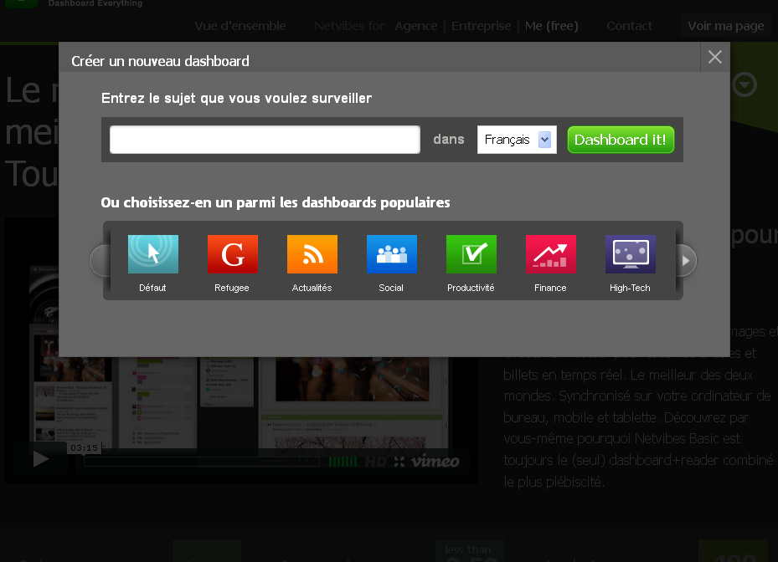This screenshot has height=562, width=778.
Task: Open Vue d'ensemble menu item
Action: point(240,26)
